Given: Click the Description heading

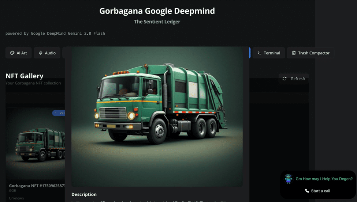Looking at the screenshot, I should click(x=84, y=194).
